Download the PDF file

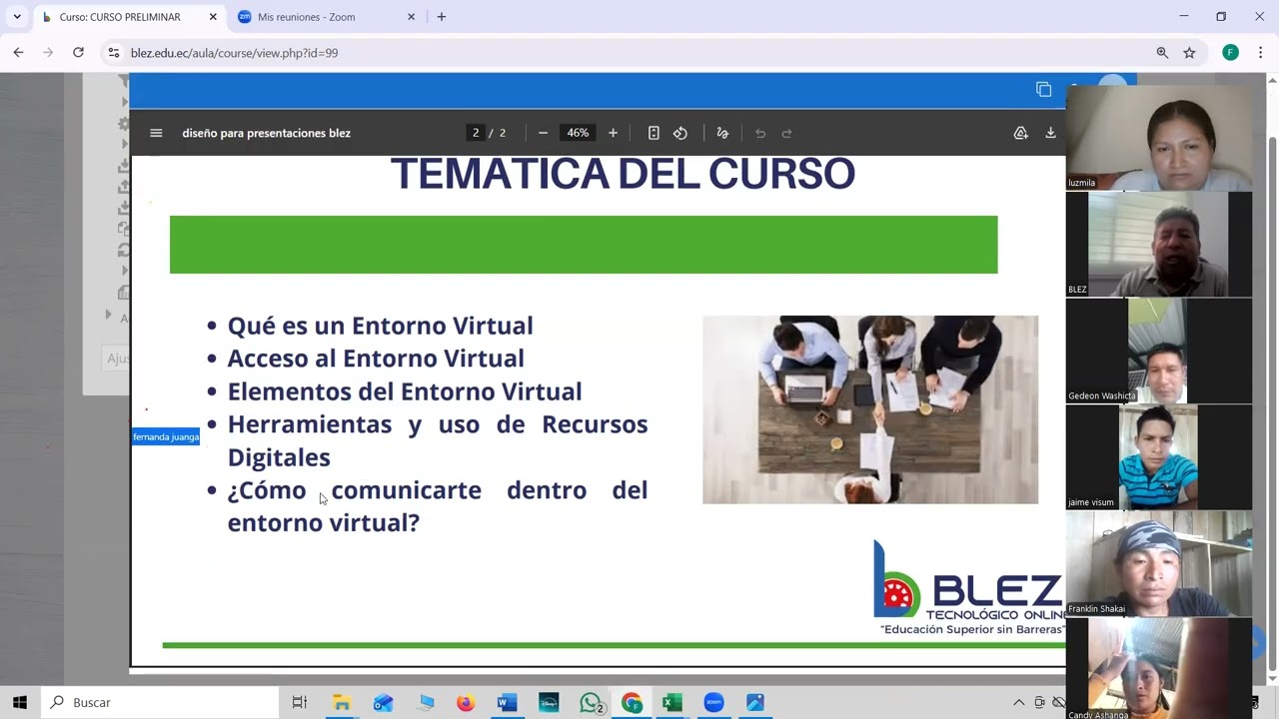(1050, 133)
